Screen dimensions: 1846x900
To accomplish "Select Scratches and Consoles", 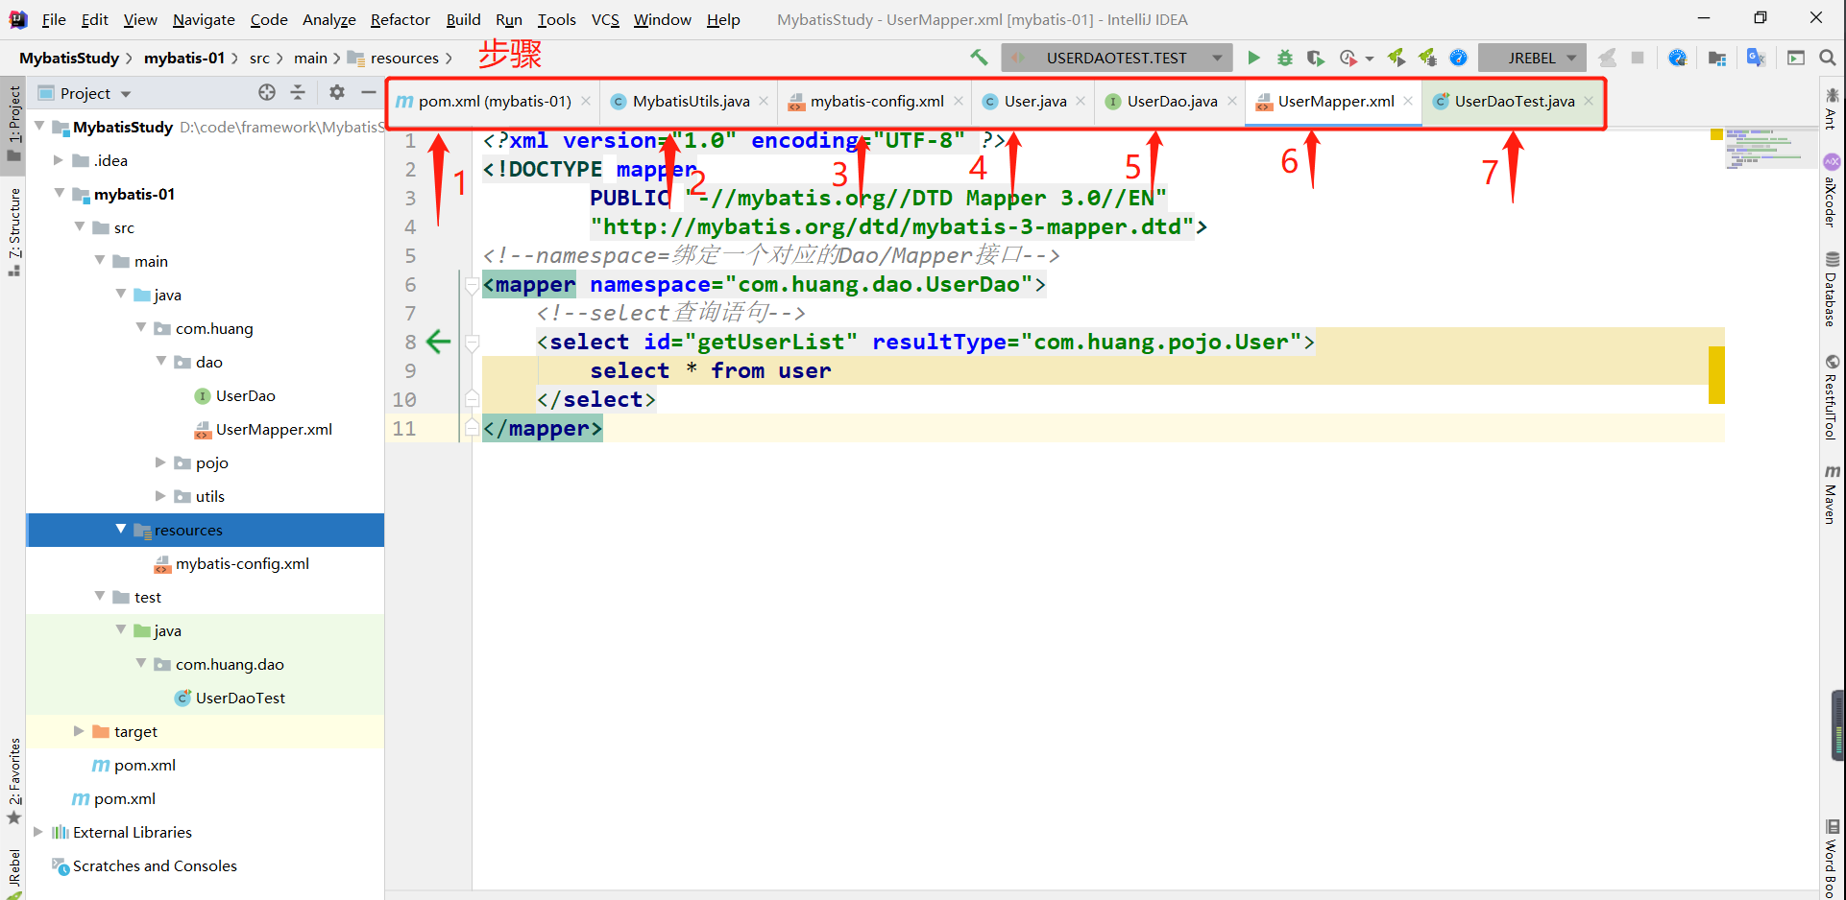I will (x=155, y=865).
